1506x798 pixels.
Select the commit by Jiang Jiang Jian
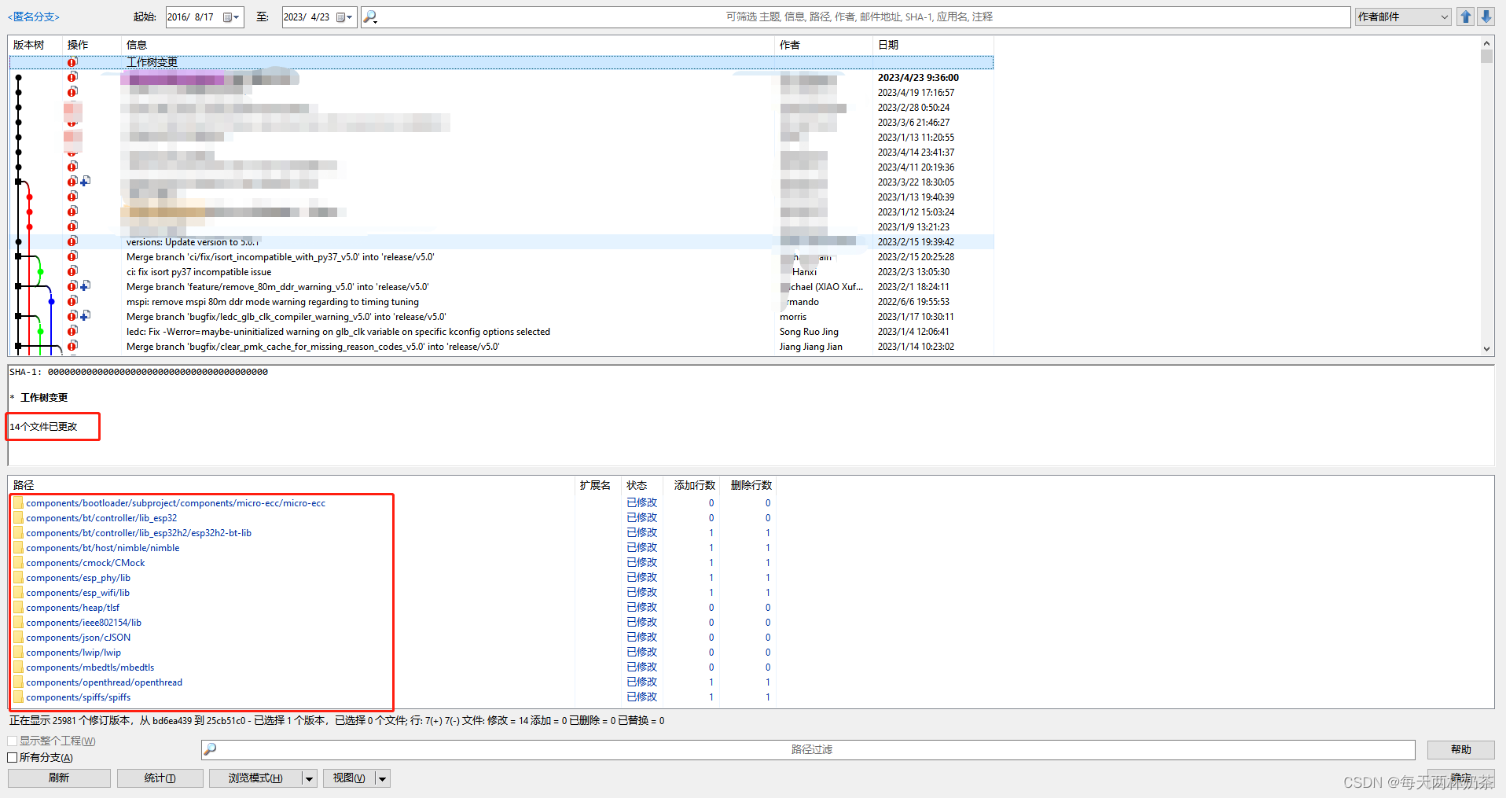501,346
